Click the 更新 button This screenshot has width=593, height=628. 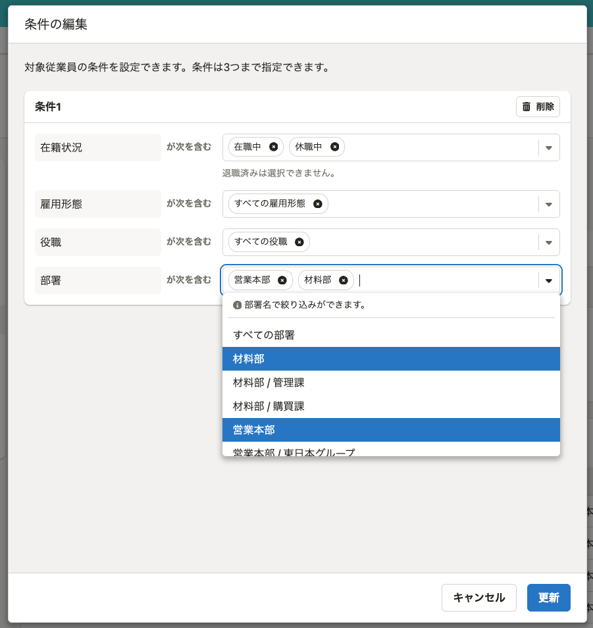(x=548, y=598)
